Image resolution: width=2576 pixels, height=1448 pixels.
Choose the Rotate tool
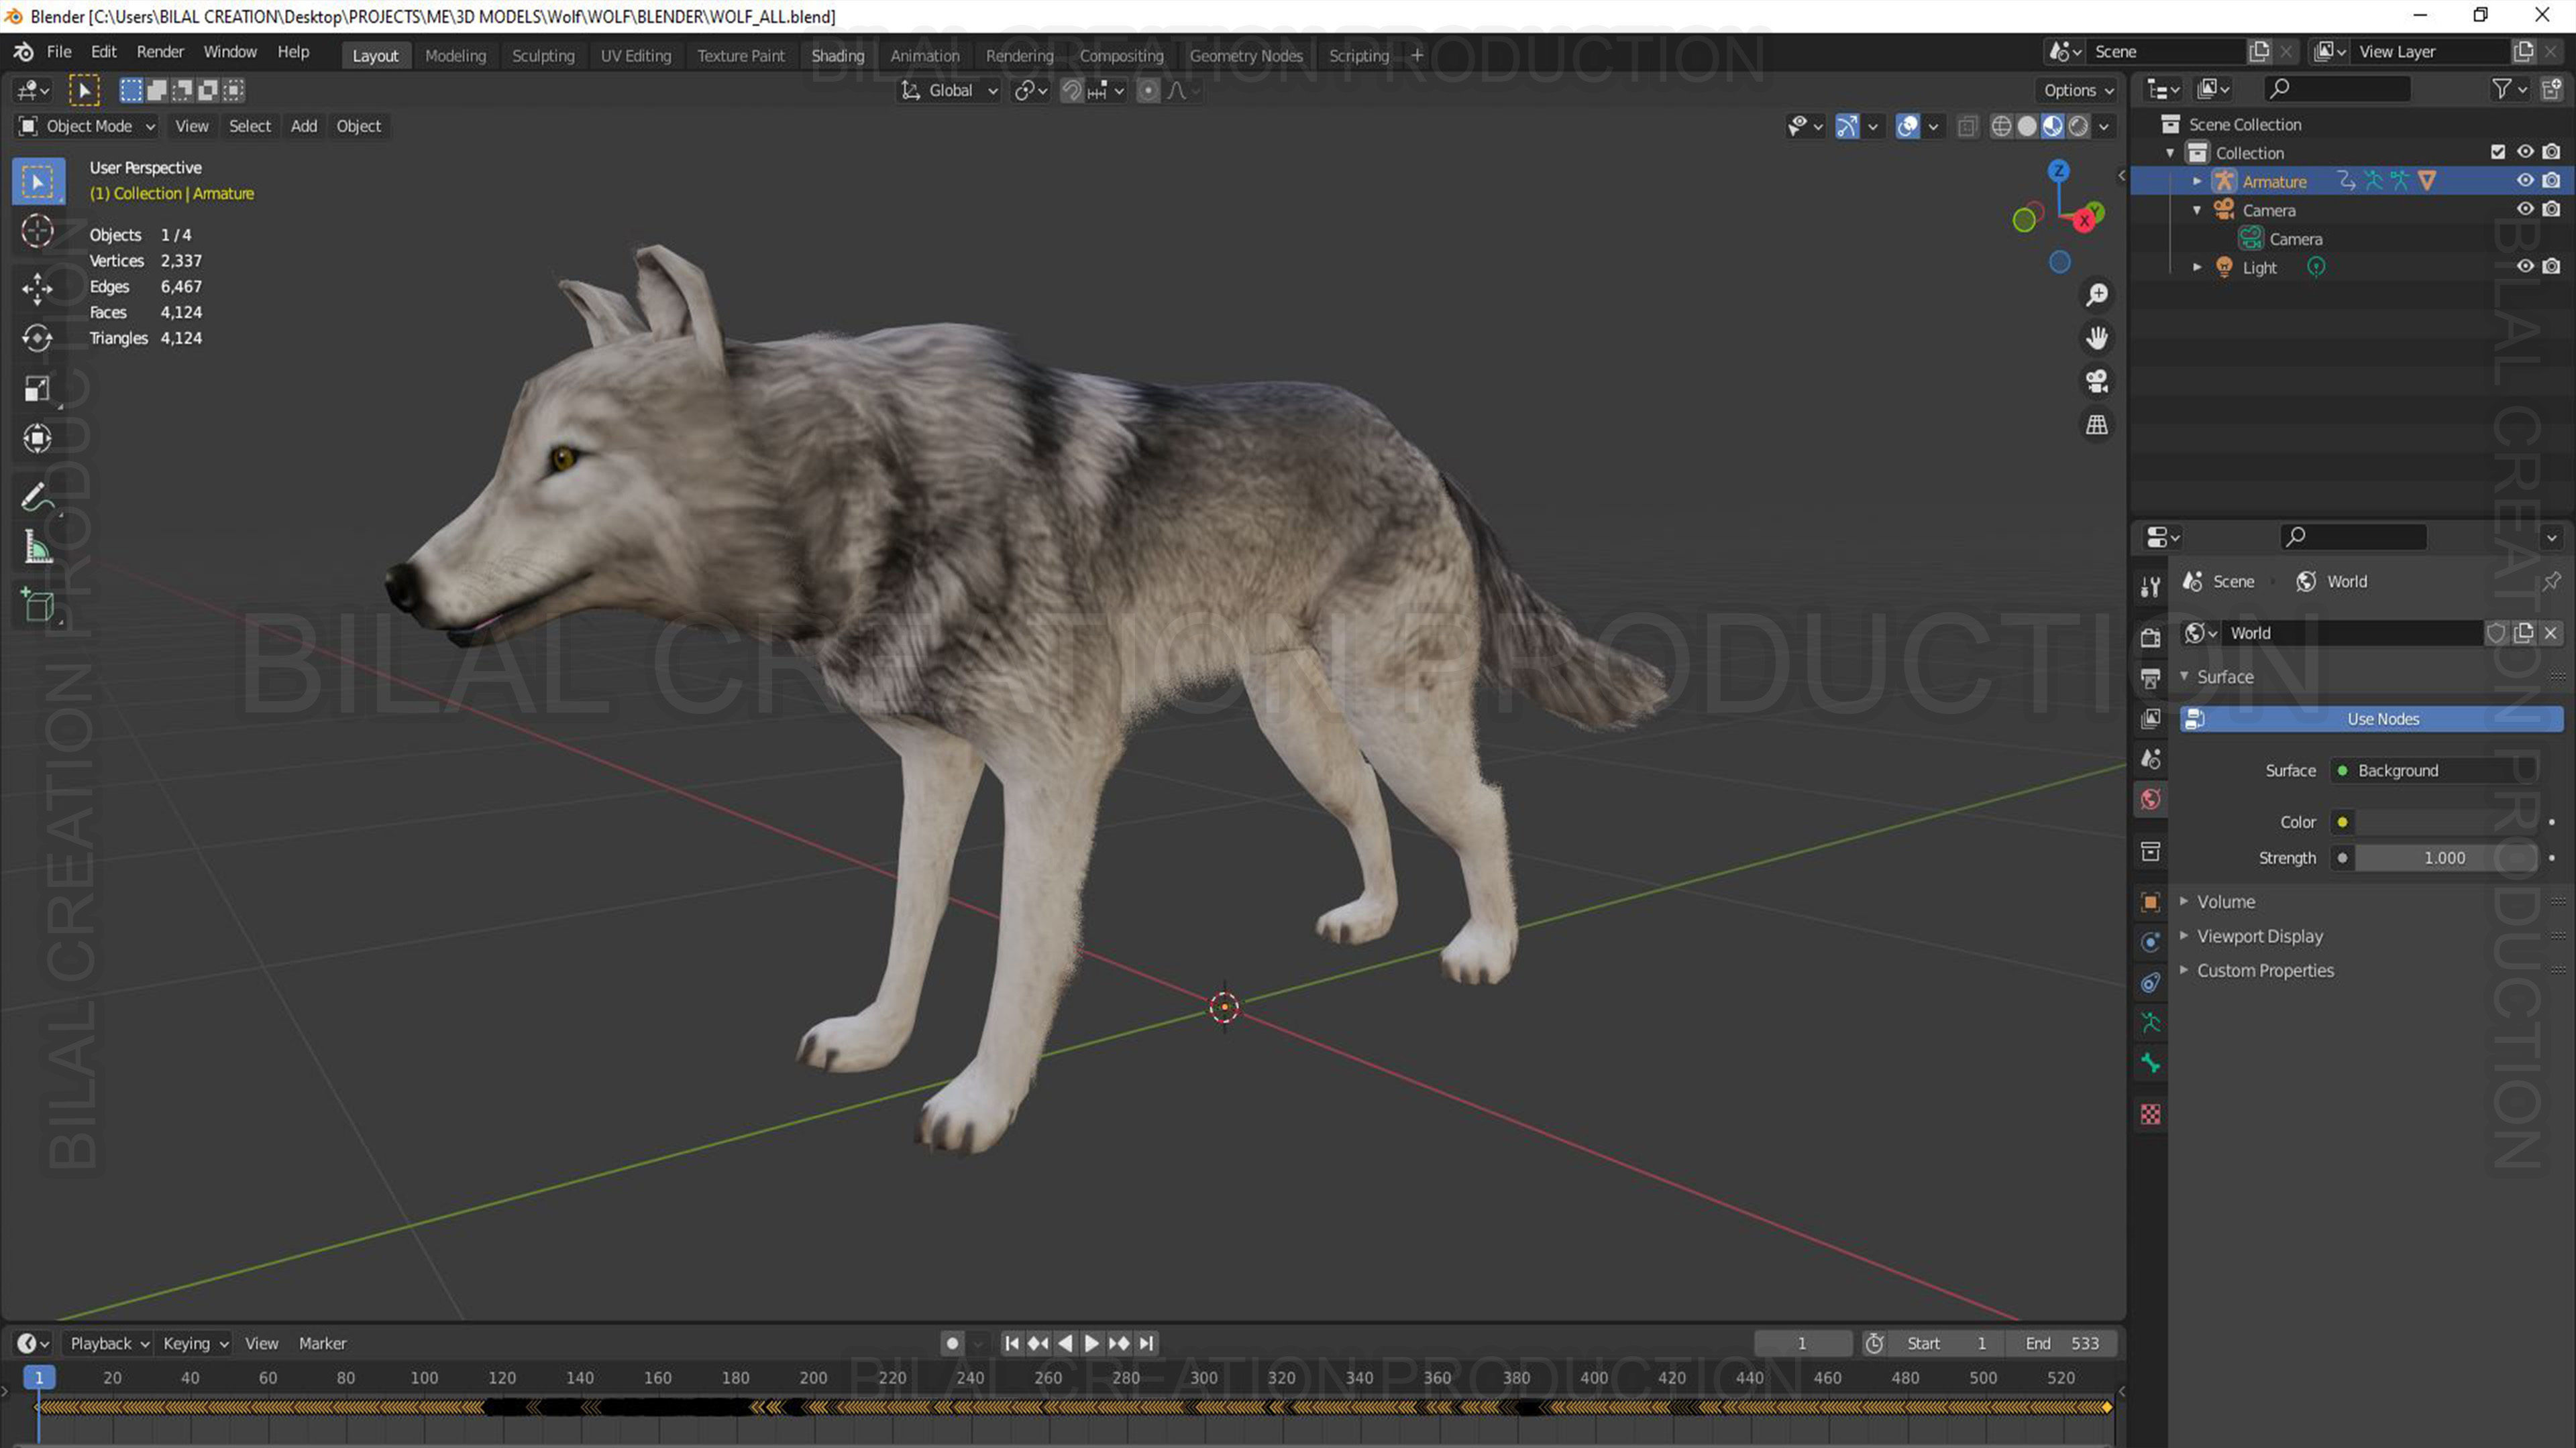(x=38, y=339)
